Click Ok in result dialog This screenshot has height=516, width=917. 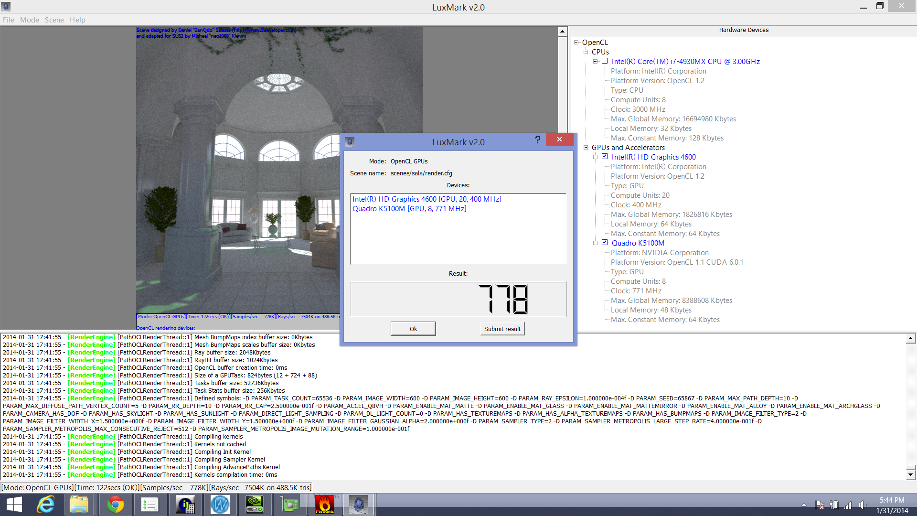click(x=413, y=329)
